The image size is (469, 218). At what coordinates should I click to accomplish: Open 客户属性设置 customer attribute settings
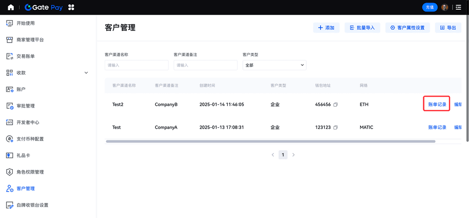tap(408, 28)
